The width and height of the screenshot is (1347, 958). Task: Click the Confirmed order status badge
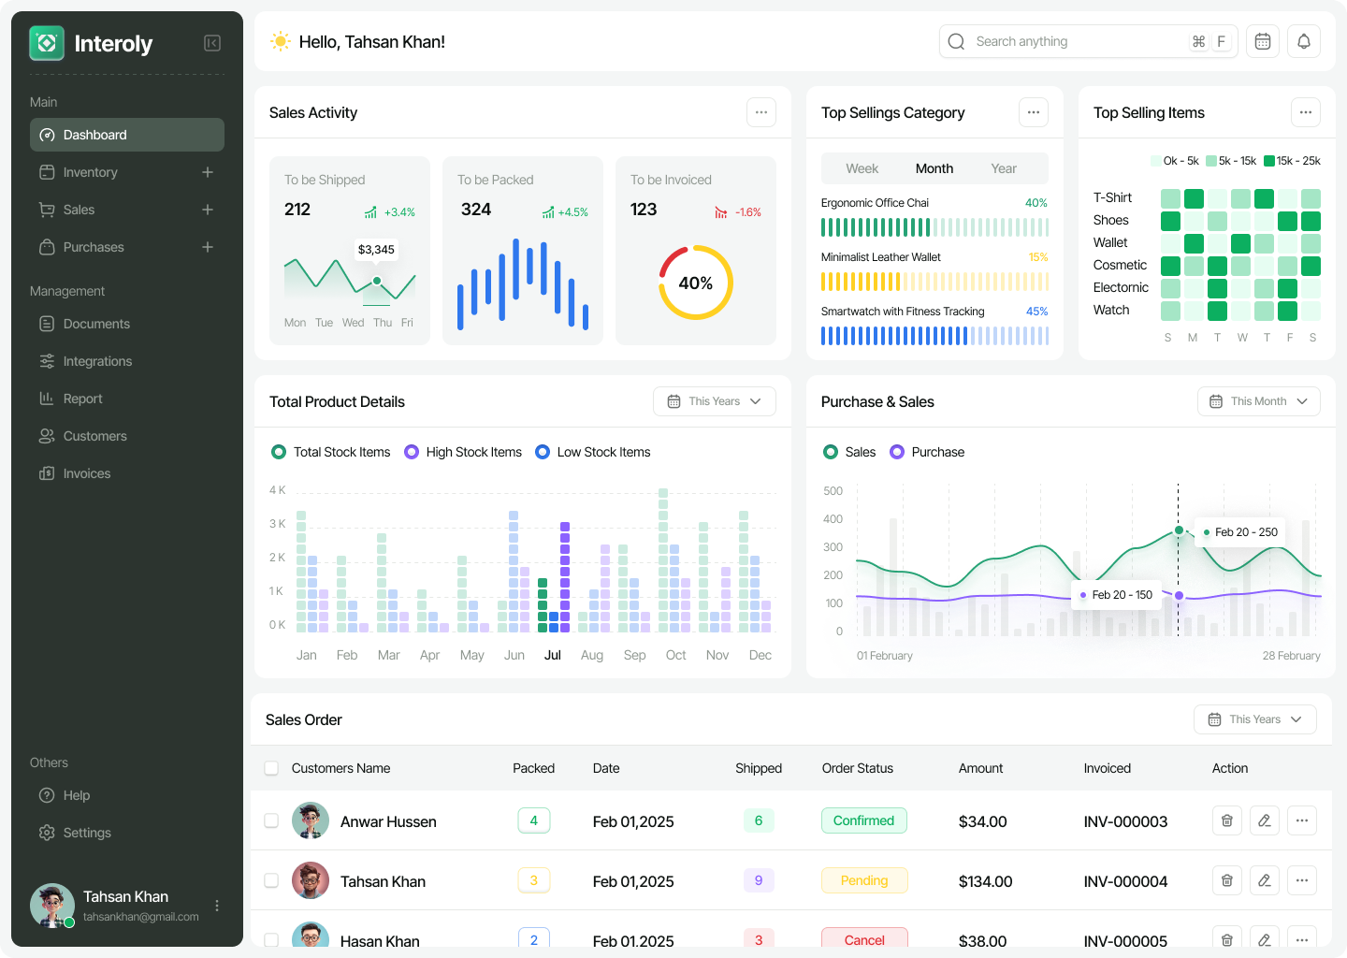[863, 820]
